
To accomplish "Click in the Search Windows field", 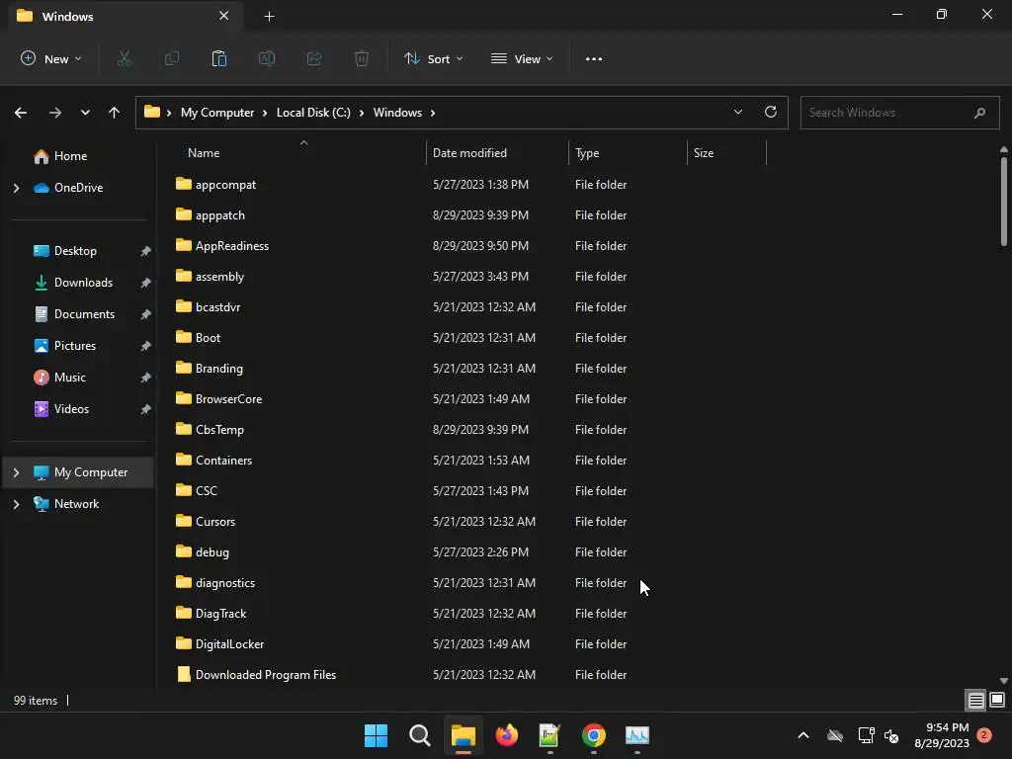I will tap(899, 113).
